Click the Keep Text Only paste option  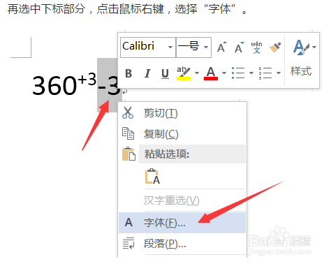[x=152, y=176]
